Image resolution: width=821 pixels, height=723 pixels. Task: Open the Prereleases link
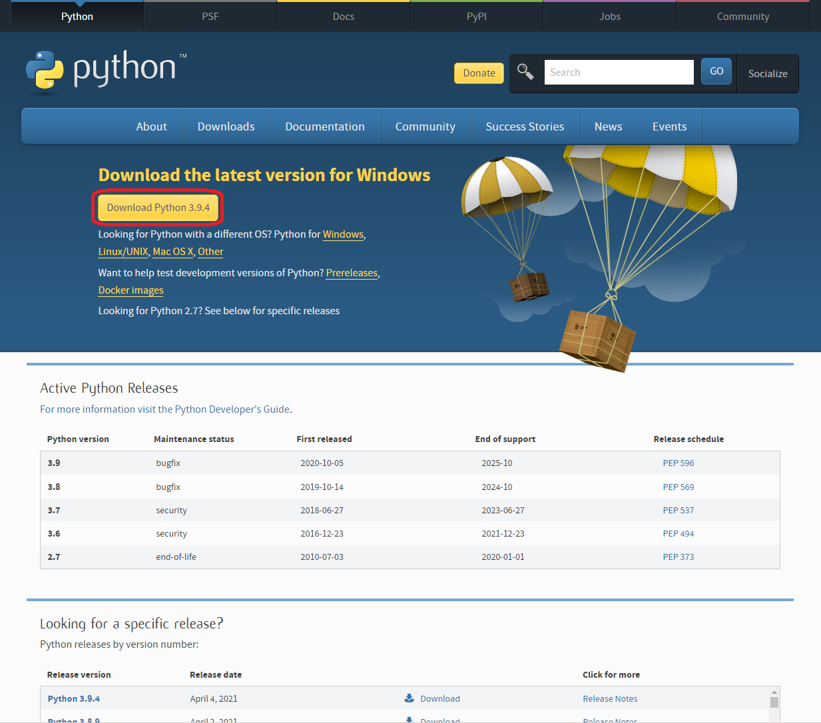(x=352, y=273)
